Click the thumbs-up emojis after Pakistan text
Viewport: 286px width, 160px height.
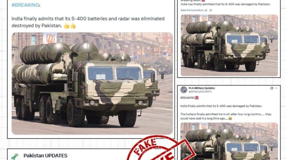(x=70, y=26)
